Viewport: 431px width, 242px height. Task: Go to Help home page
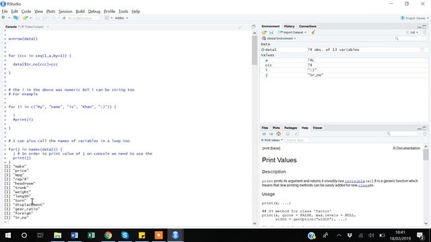(x=279, y=134)
